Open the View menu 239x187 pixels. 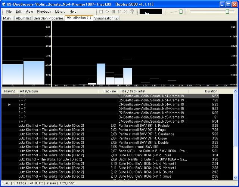point(29,12)
